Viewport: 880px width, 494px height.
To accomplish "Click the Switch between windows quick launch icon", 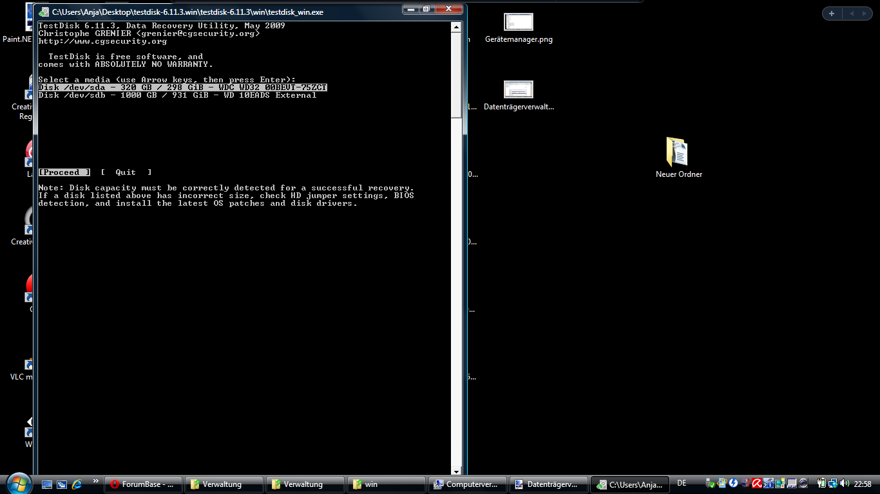I will point(62,484).
